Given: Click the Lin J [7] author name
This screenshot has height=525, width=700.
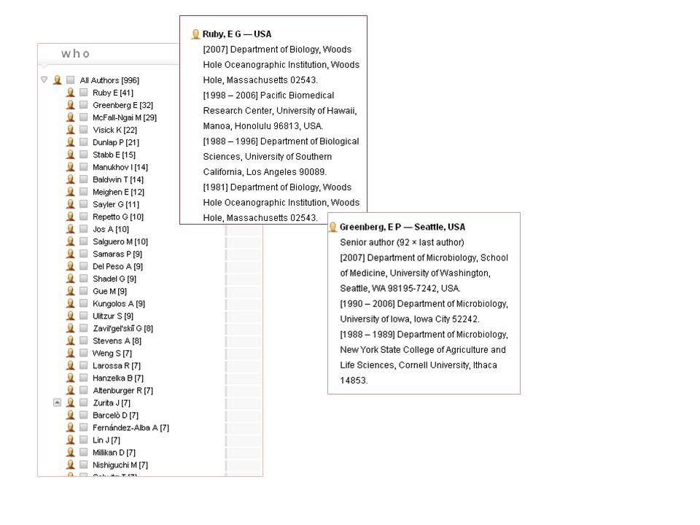Looking at the screenshot, I should (106, 440).
